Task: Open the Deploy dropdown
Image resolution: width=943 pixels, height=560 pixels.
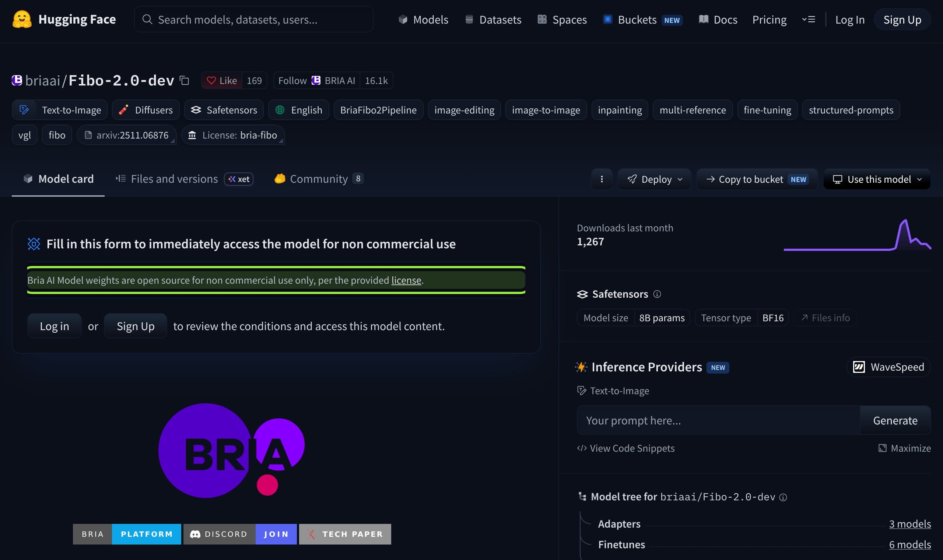Action: point(655,179)
